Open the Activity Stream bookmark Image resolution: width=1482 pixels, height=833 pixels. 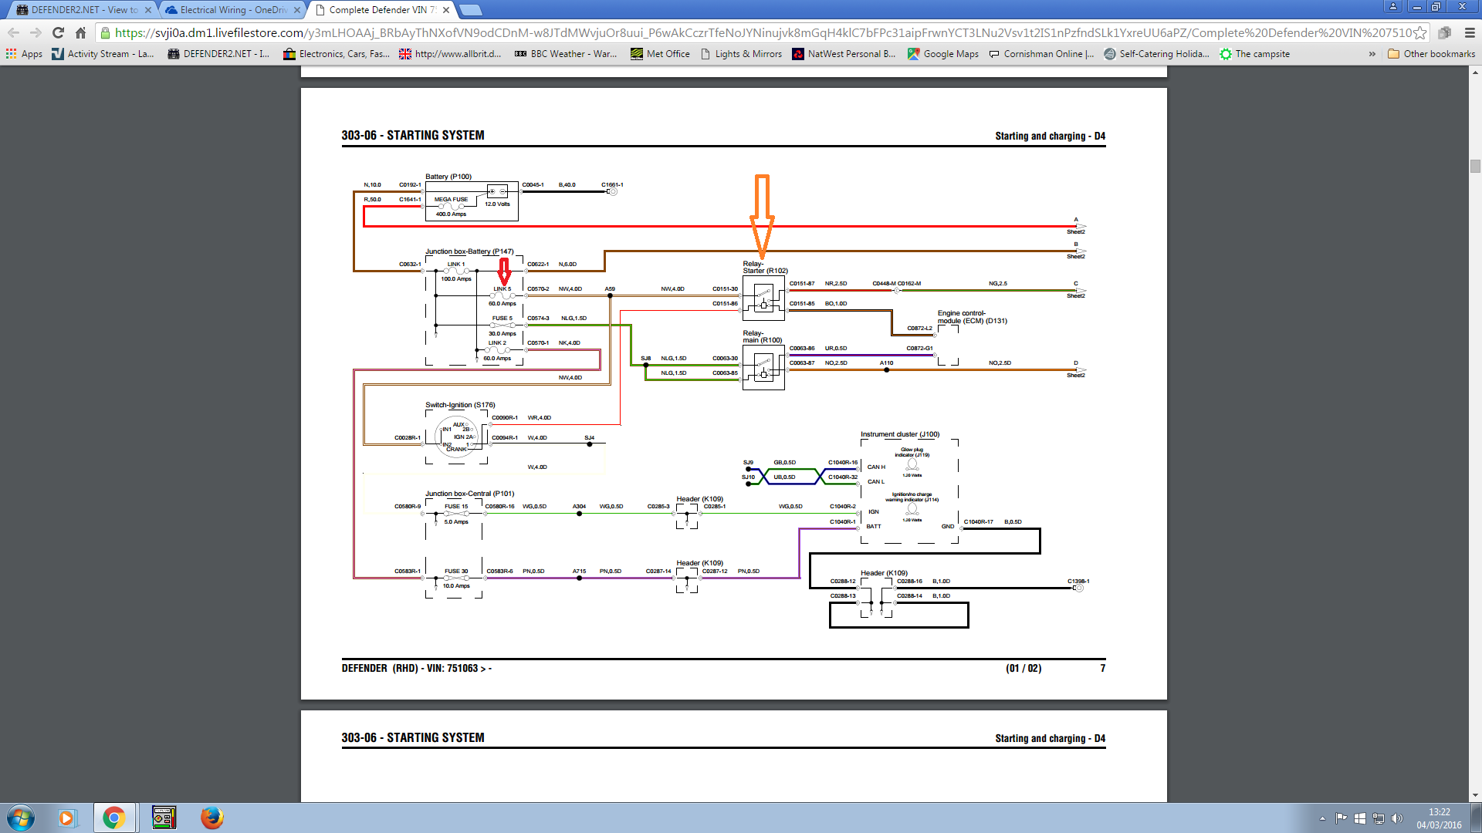pos(103,54)
